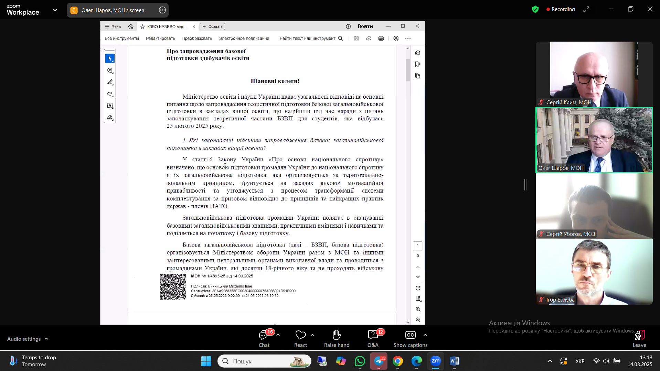Click the taskbar Пошук search box
The height and width of the screenshot is (371, 660).
click(x=264, y=361)
